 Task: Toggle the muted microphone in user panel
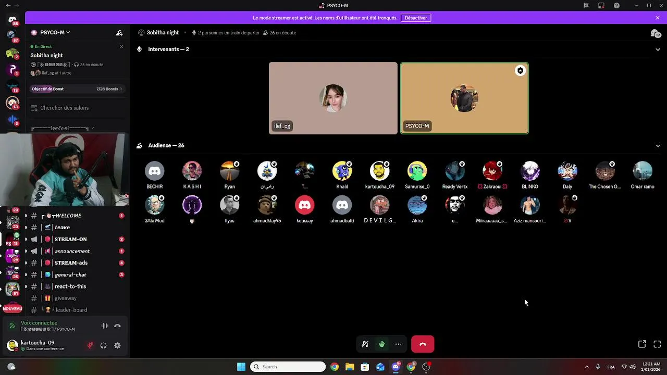[x=90, y=345]
